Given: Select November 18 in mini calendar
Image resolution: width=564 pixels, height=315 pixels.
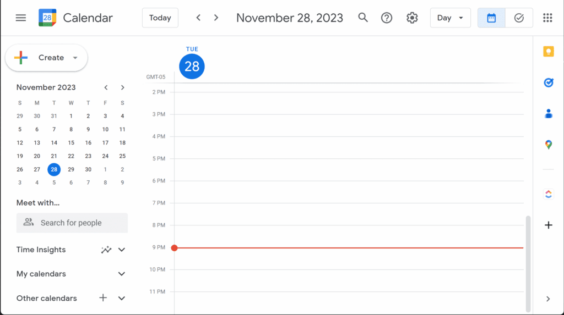Looking at the screenshot, I should 122,143.
